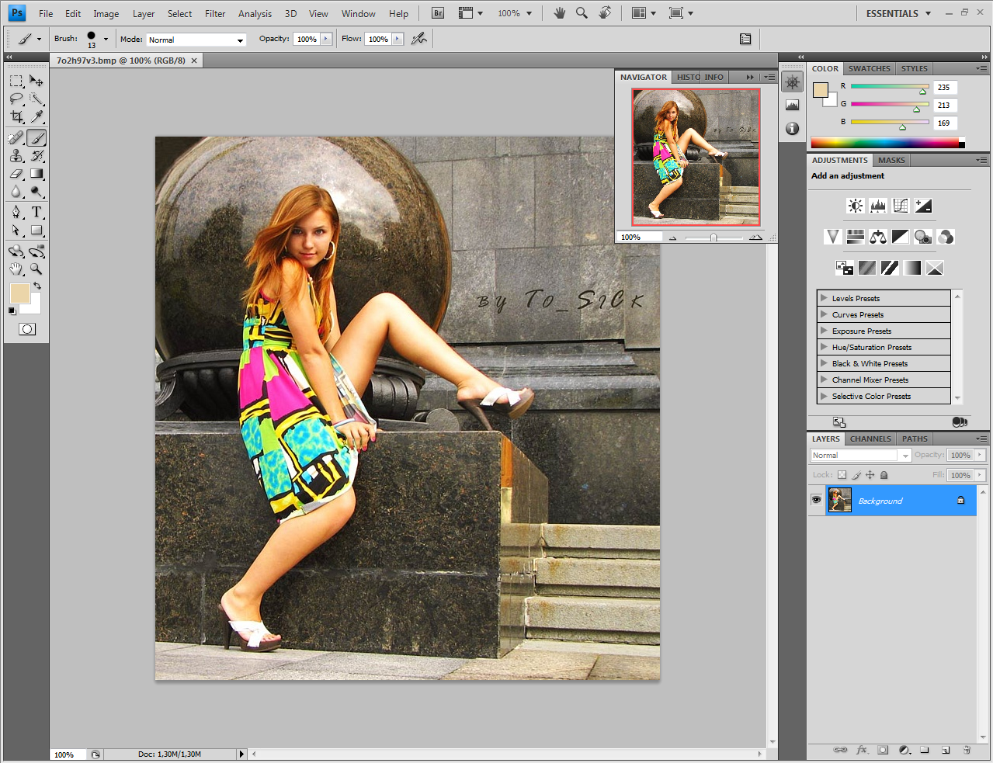Screen dimensions: 993x763
Task: Launch Adobe Bridge from the top bar
Action: [438, 13]
